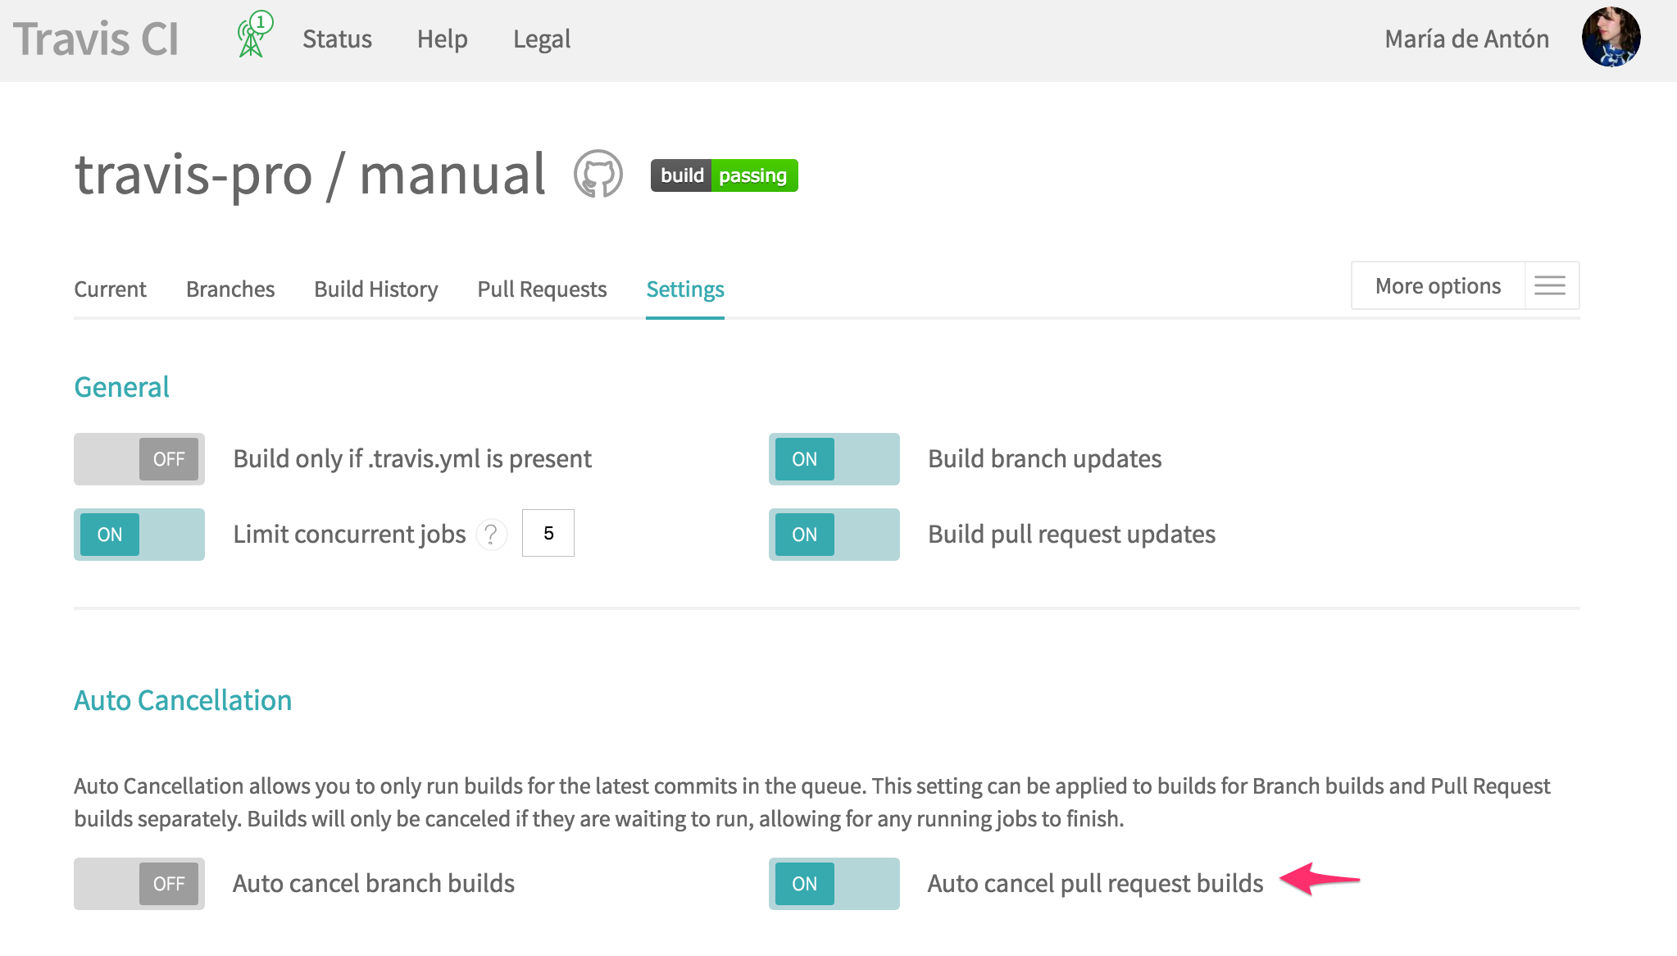Open María de Antón account menu

pos(1466,39)
